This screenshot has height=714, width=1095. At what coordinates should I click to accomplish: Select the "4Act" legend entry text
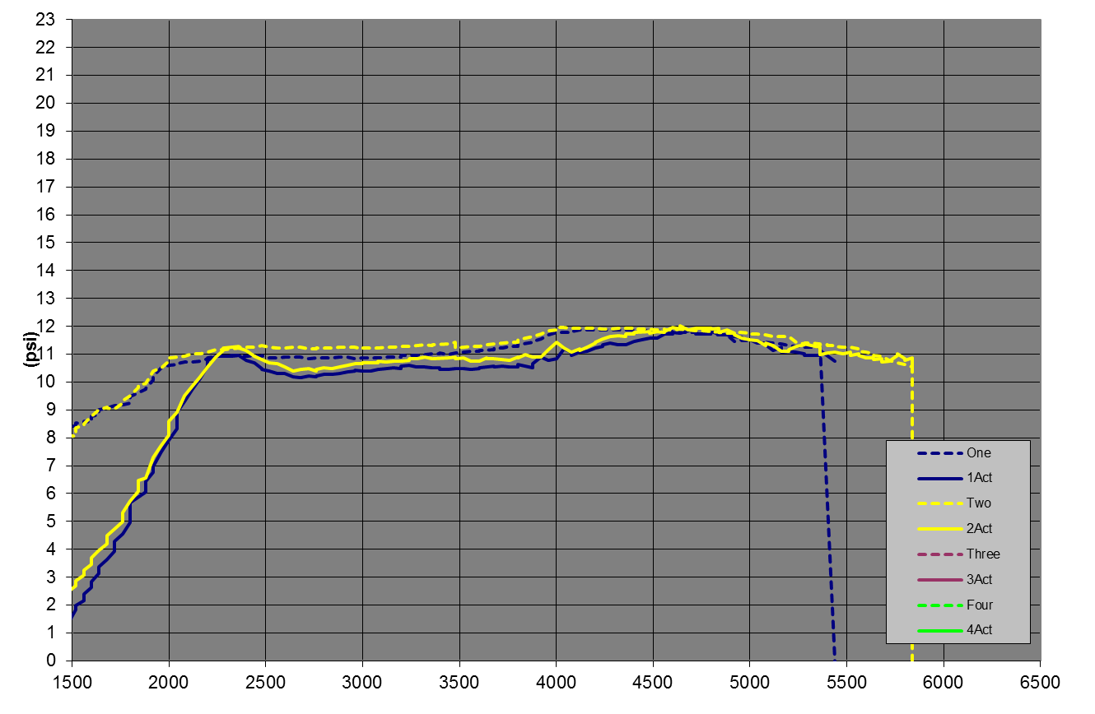[979, 630]
